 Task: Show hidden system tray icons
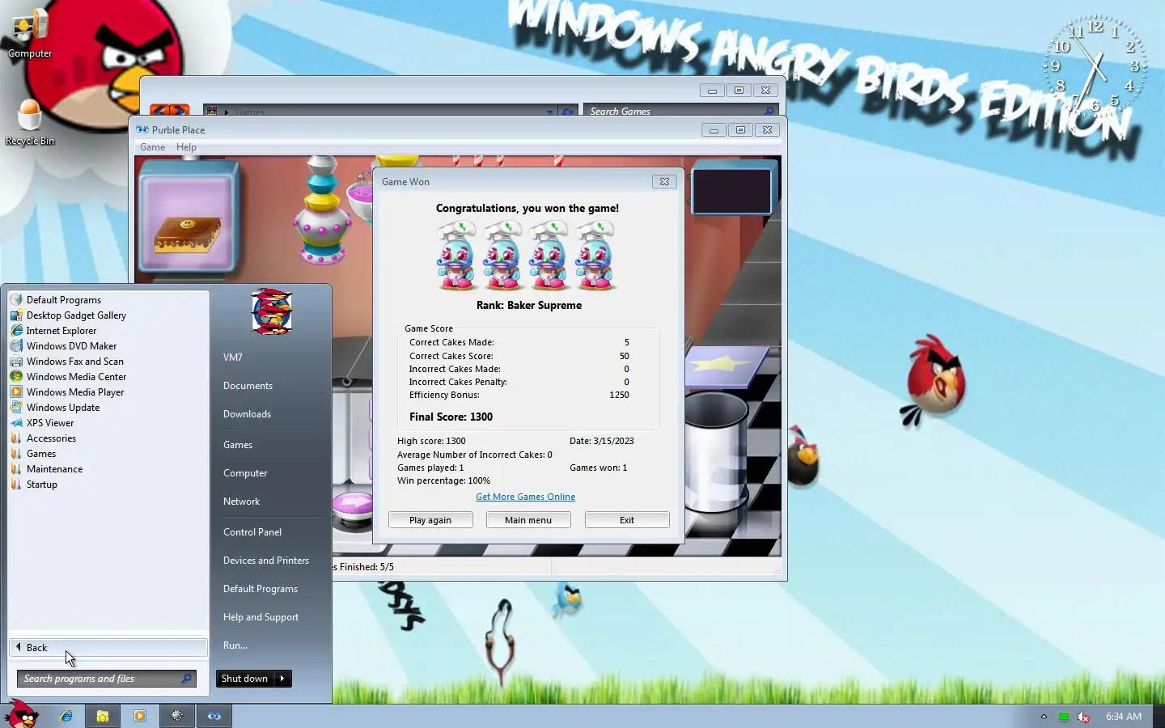click(1044, 716)
